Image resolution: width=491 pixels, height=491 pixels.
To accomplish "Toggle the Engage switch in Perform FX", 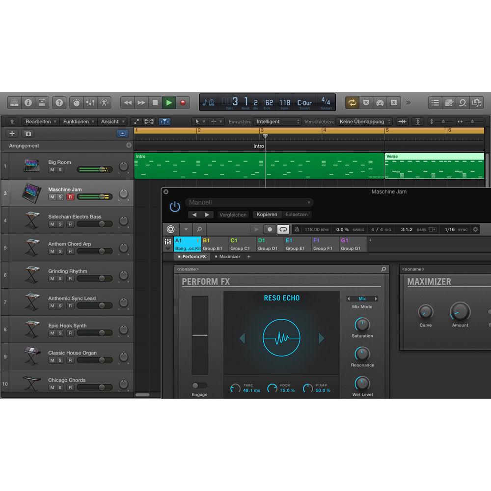I will 199,385.
